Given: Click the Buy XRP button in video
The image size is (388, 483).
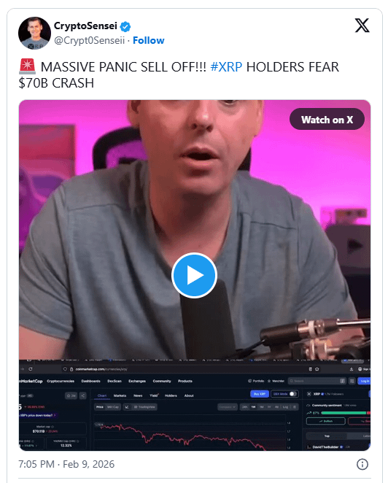Looking at the screenshot, I should 260,394.
